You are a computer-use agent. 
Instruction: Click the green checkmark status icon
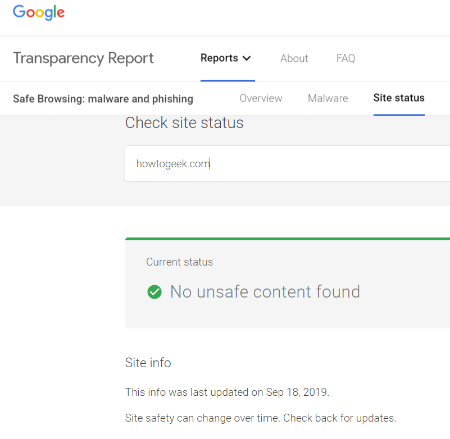pos(154,292)
